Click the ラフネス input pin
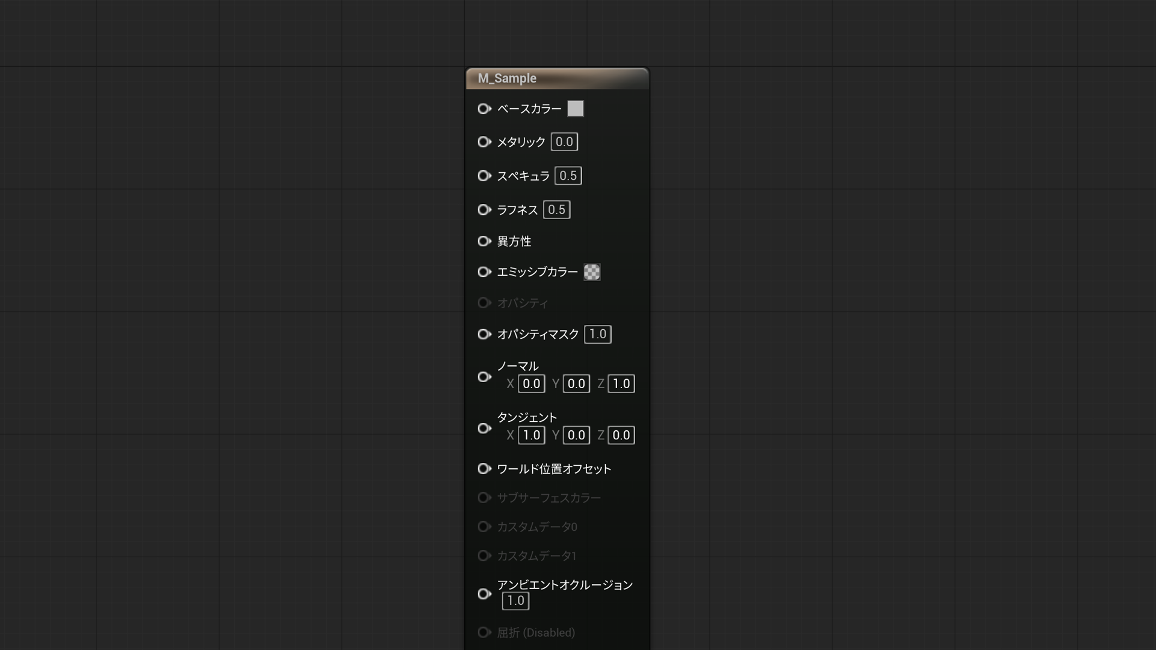 pos(484,209)
